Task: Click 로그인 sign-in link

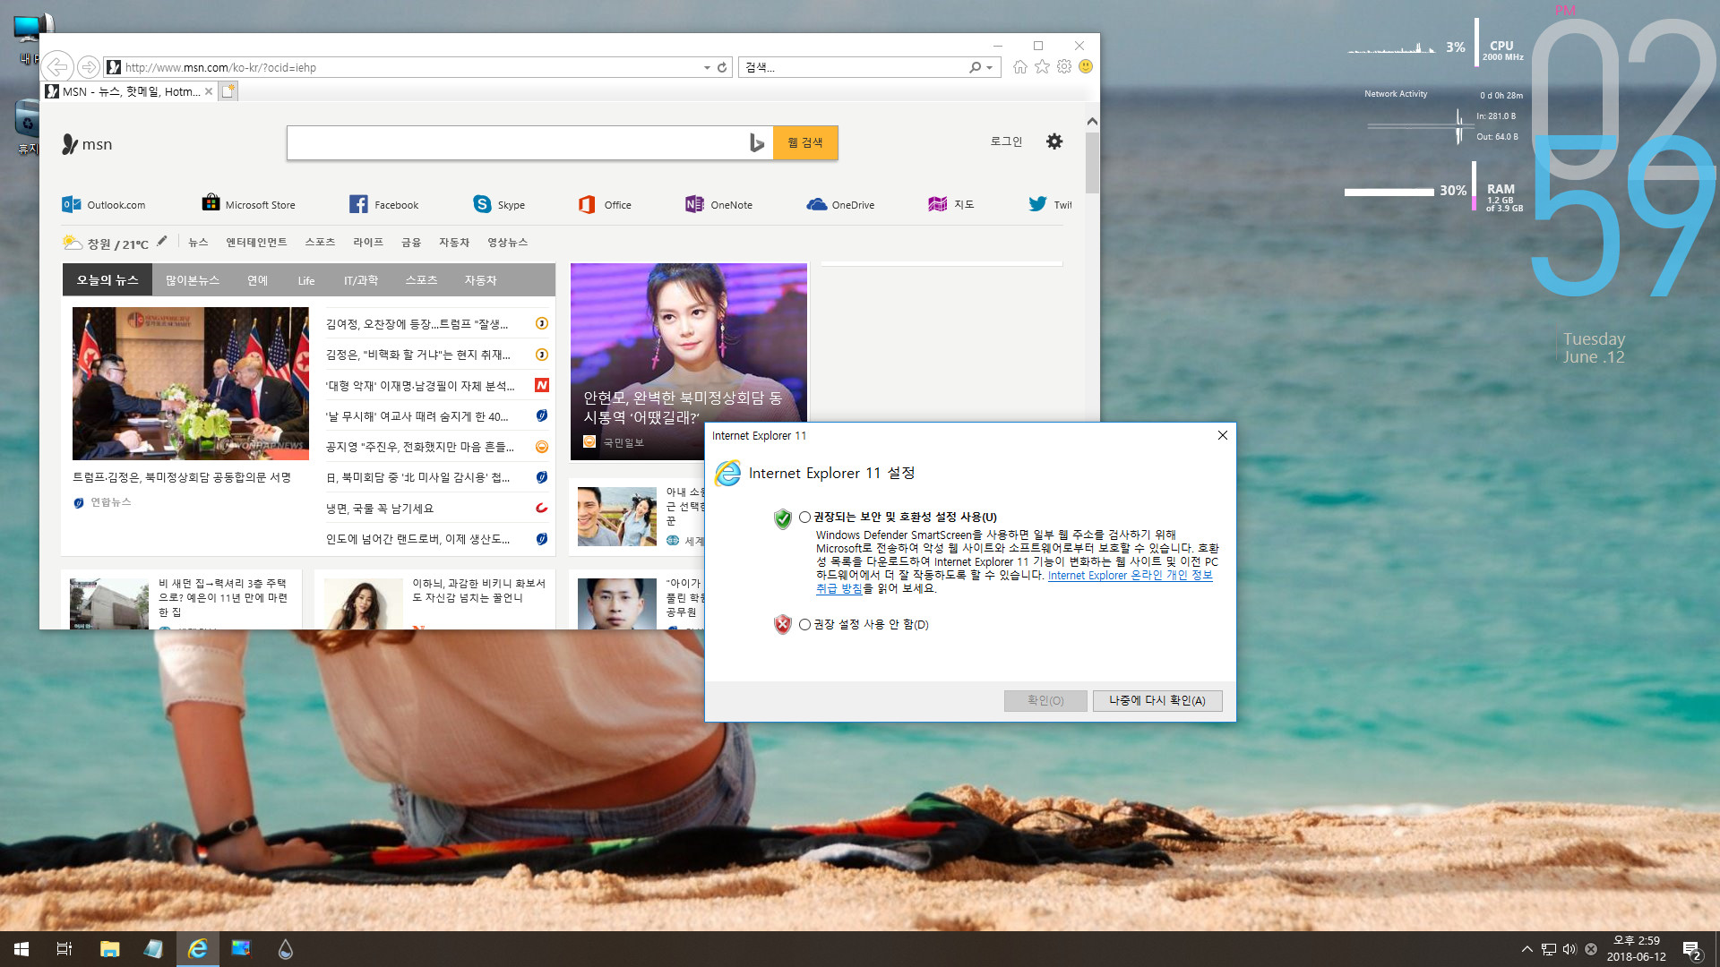Action: pyautogui.click(x=1006, y=141)
